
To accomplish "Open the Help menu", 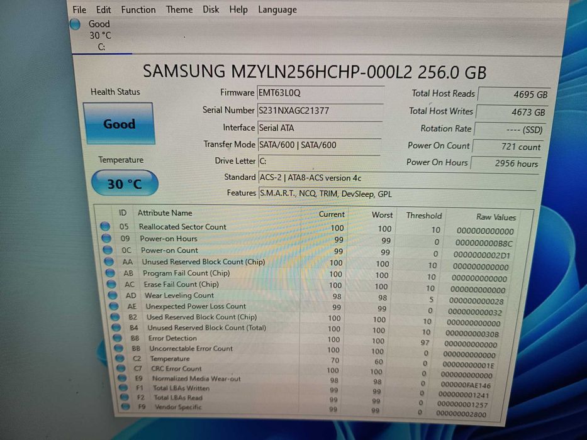I will click(x=238, y=9).
